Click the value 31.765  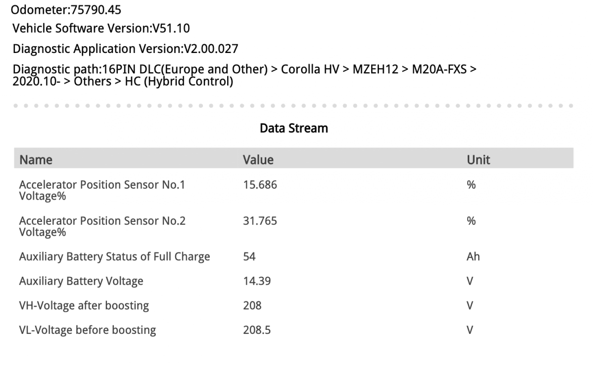[x=260, y=221]
